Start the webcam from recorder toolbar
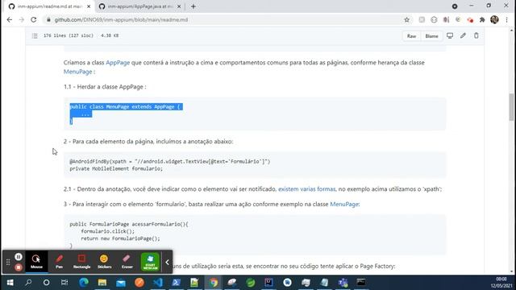Viewport: 516px width, 290px height. (150, 262)
